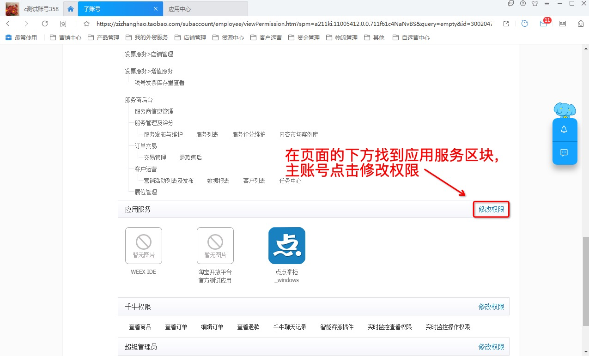Viewport: 589px width, 356px height.
Task: Click the 客户运营 tree node in the page
Action: pyautogui.click(x=146, y=169)
